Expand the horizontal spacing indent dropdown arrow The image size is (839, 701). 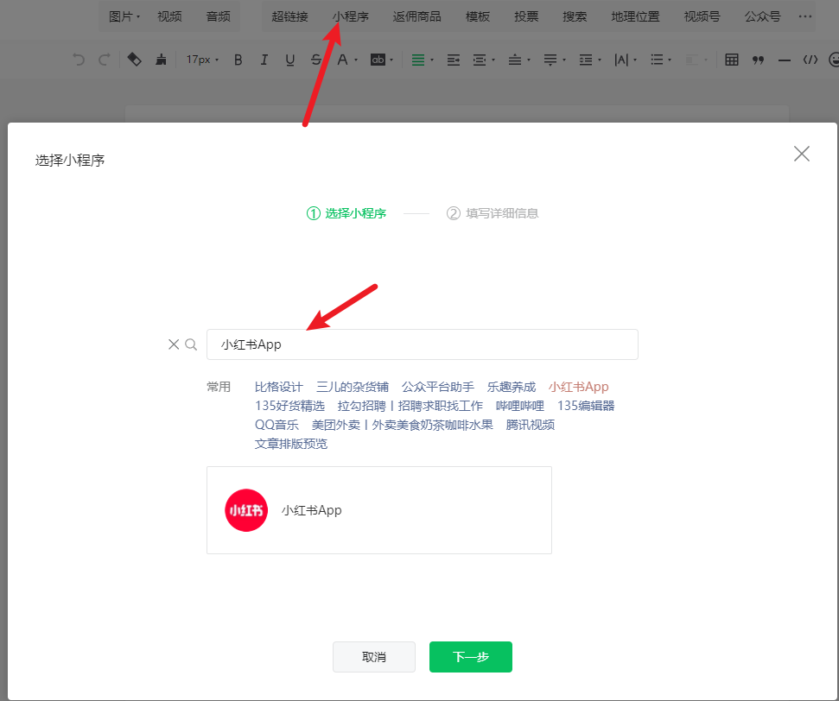pyautogui.click(x=493, y=60)
